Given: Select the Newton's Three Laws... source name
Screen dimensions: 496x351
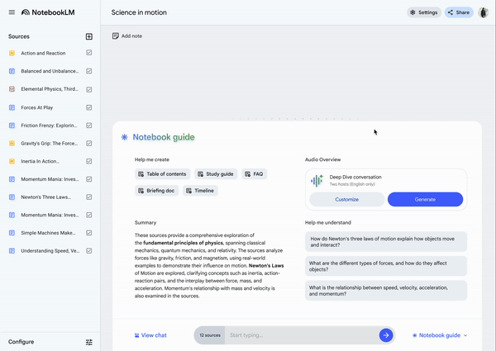Looking at the screenshot, I should [x=45, y=197].
